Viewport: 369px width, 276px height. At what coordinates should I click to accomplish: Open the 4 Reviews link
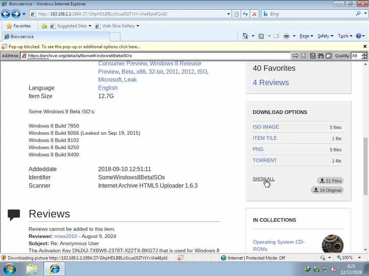[x=271, y=83]
